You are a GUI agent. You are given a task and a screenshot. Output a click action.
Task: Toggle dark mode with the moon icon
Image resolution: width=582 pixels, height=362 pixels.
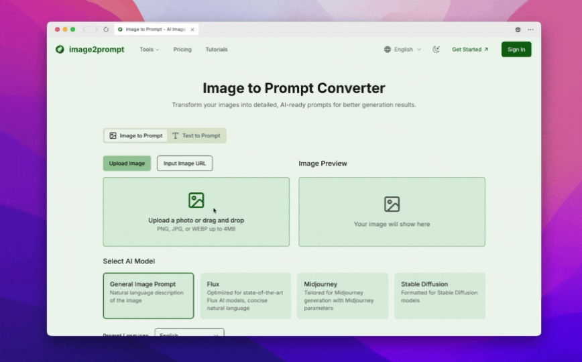(x=436, y=50)
